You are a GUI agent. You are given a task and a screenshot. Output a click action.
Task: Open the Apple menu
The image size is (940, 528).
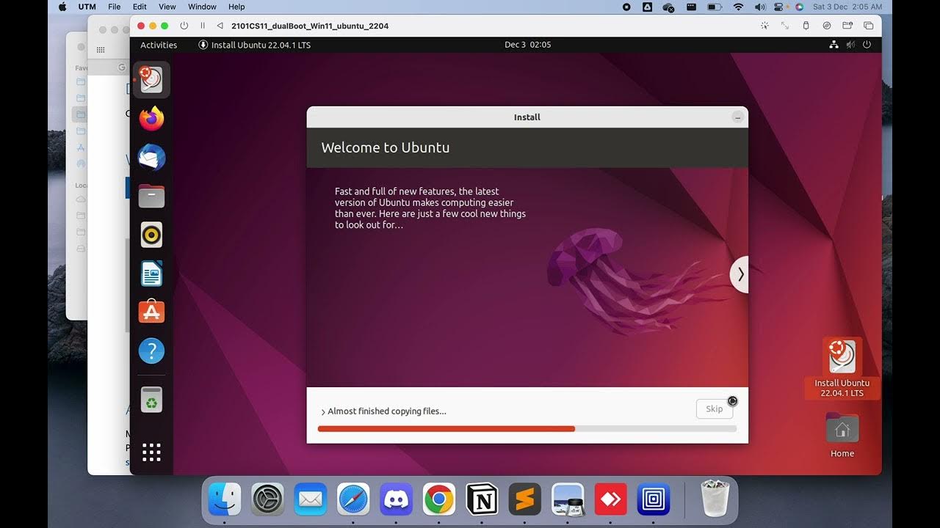[62, 7]
